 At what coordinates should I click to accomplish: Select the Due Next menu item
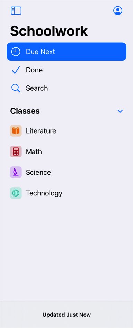point(66,52)
